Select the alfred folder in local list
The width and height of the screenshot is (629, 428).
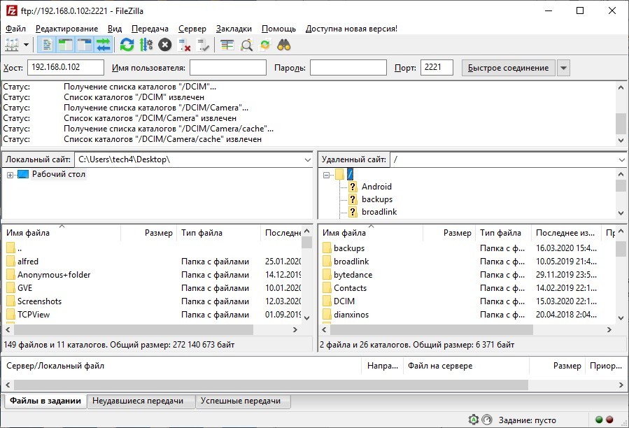click(x=28, y=262)
